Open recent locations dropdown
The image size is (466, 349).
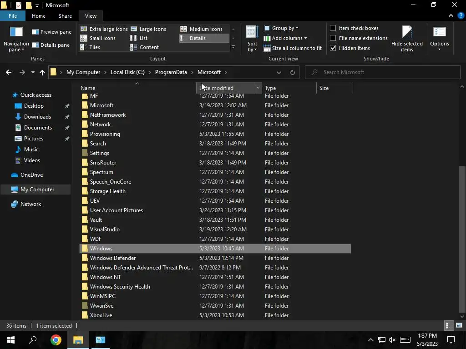coord(33,72)
